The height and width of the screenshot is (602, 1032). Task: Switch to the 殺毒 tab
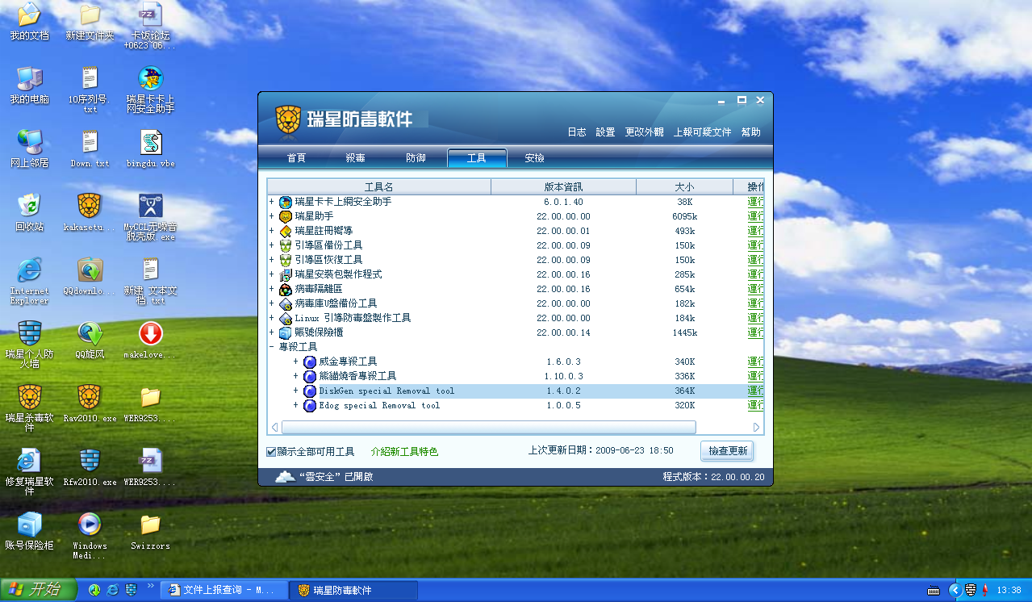coord(355,158)
